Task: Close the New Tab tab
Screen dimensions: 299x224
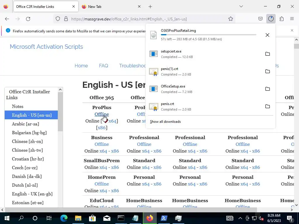Action: [x=139, y=6]
